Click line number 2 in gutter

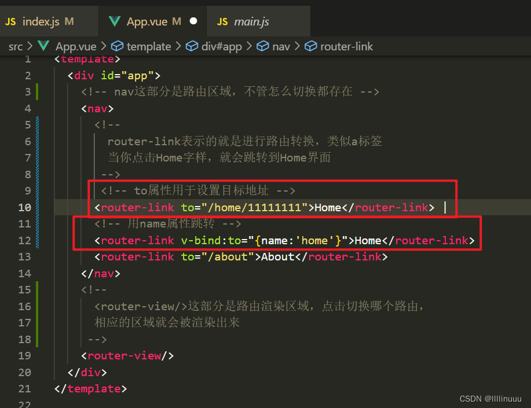coord(28,75)
